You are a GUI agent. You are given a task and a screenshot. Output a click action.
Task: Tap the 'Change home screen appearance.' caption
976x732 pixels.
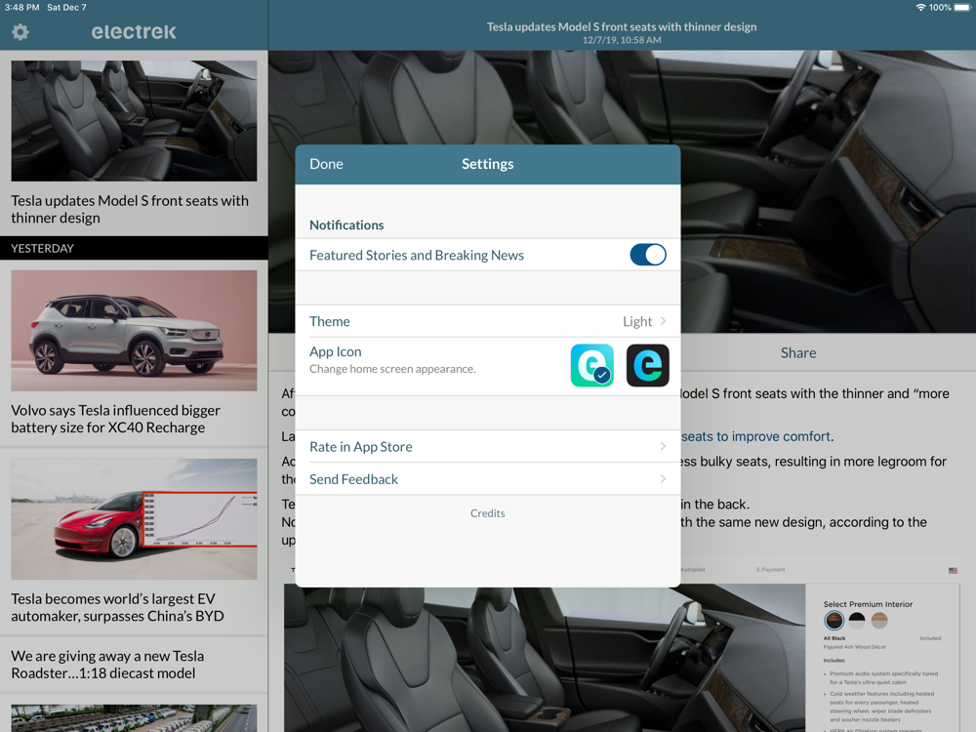coord(392,369)
